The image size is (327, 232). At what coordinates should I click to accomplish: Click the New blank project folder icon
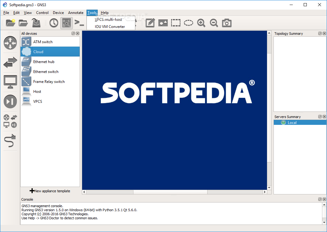[x=11, y=23]
